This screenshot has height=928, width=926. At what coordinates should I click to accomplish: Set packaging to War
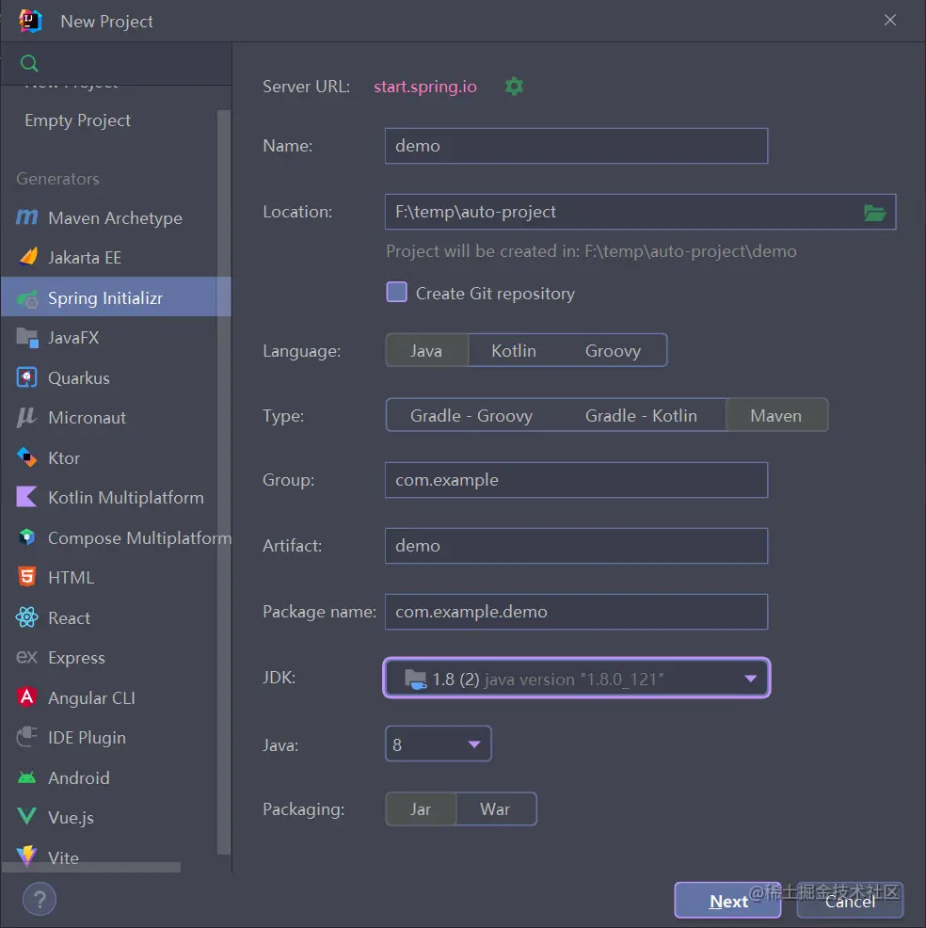coord(495,809)
